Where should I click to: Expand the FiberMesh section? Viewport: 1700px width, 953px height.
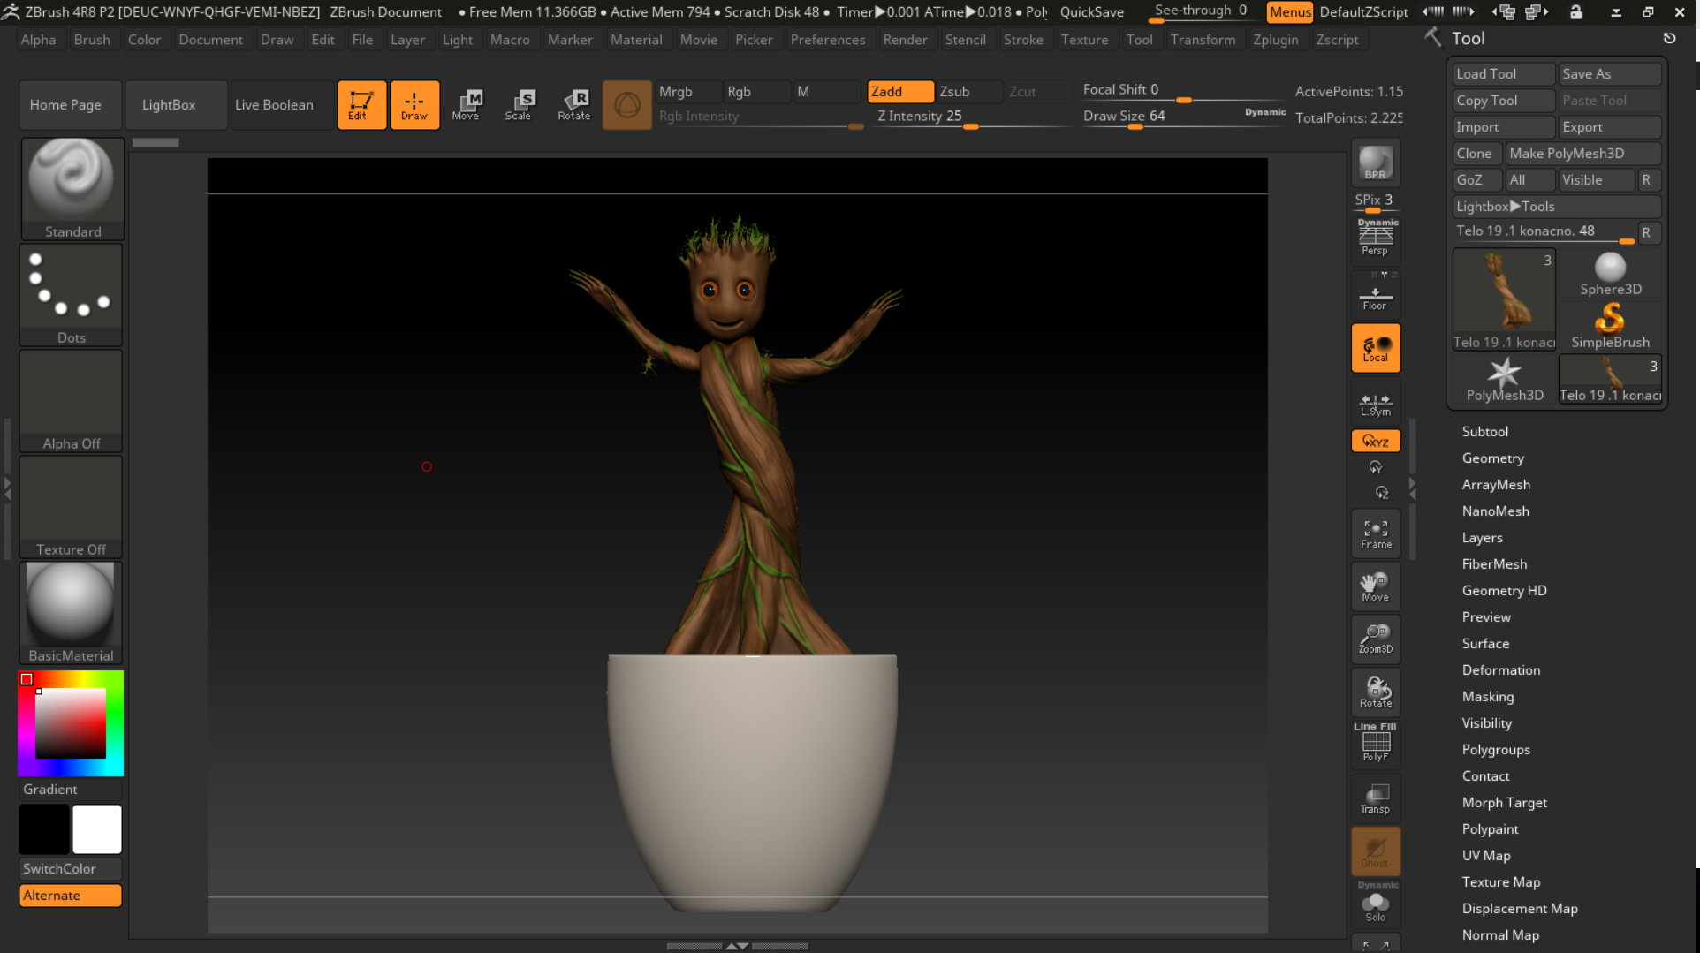tap(1494, 564)
